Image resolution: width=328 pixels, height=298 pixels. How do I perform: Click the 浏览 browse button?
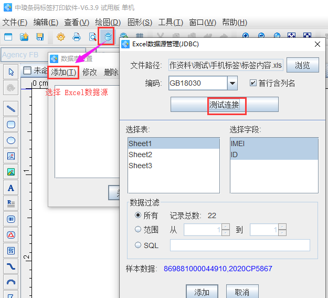coord(302,65)
